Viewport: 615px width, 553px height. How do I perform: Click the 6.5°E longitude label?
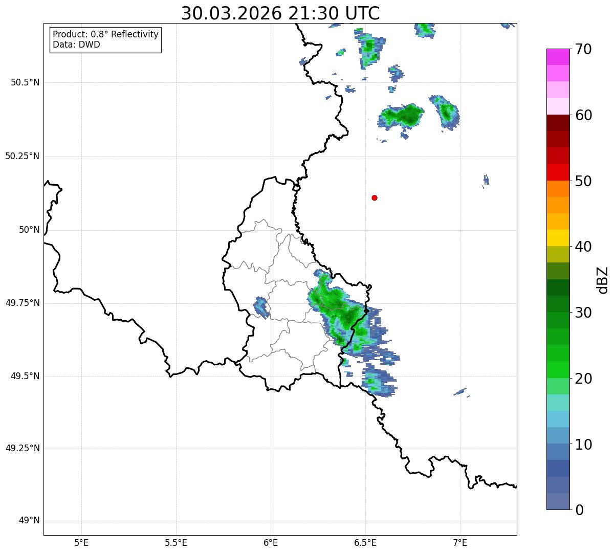[x=365, y=542]
